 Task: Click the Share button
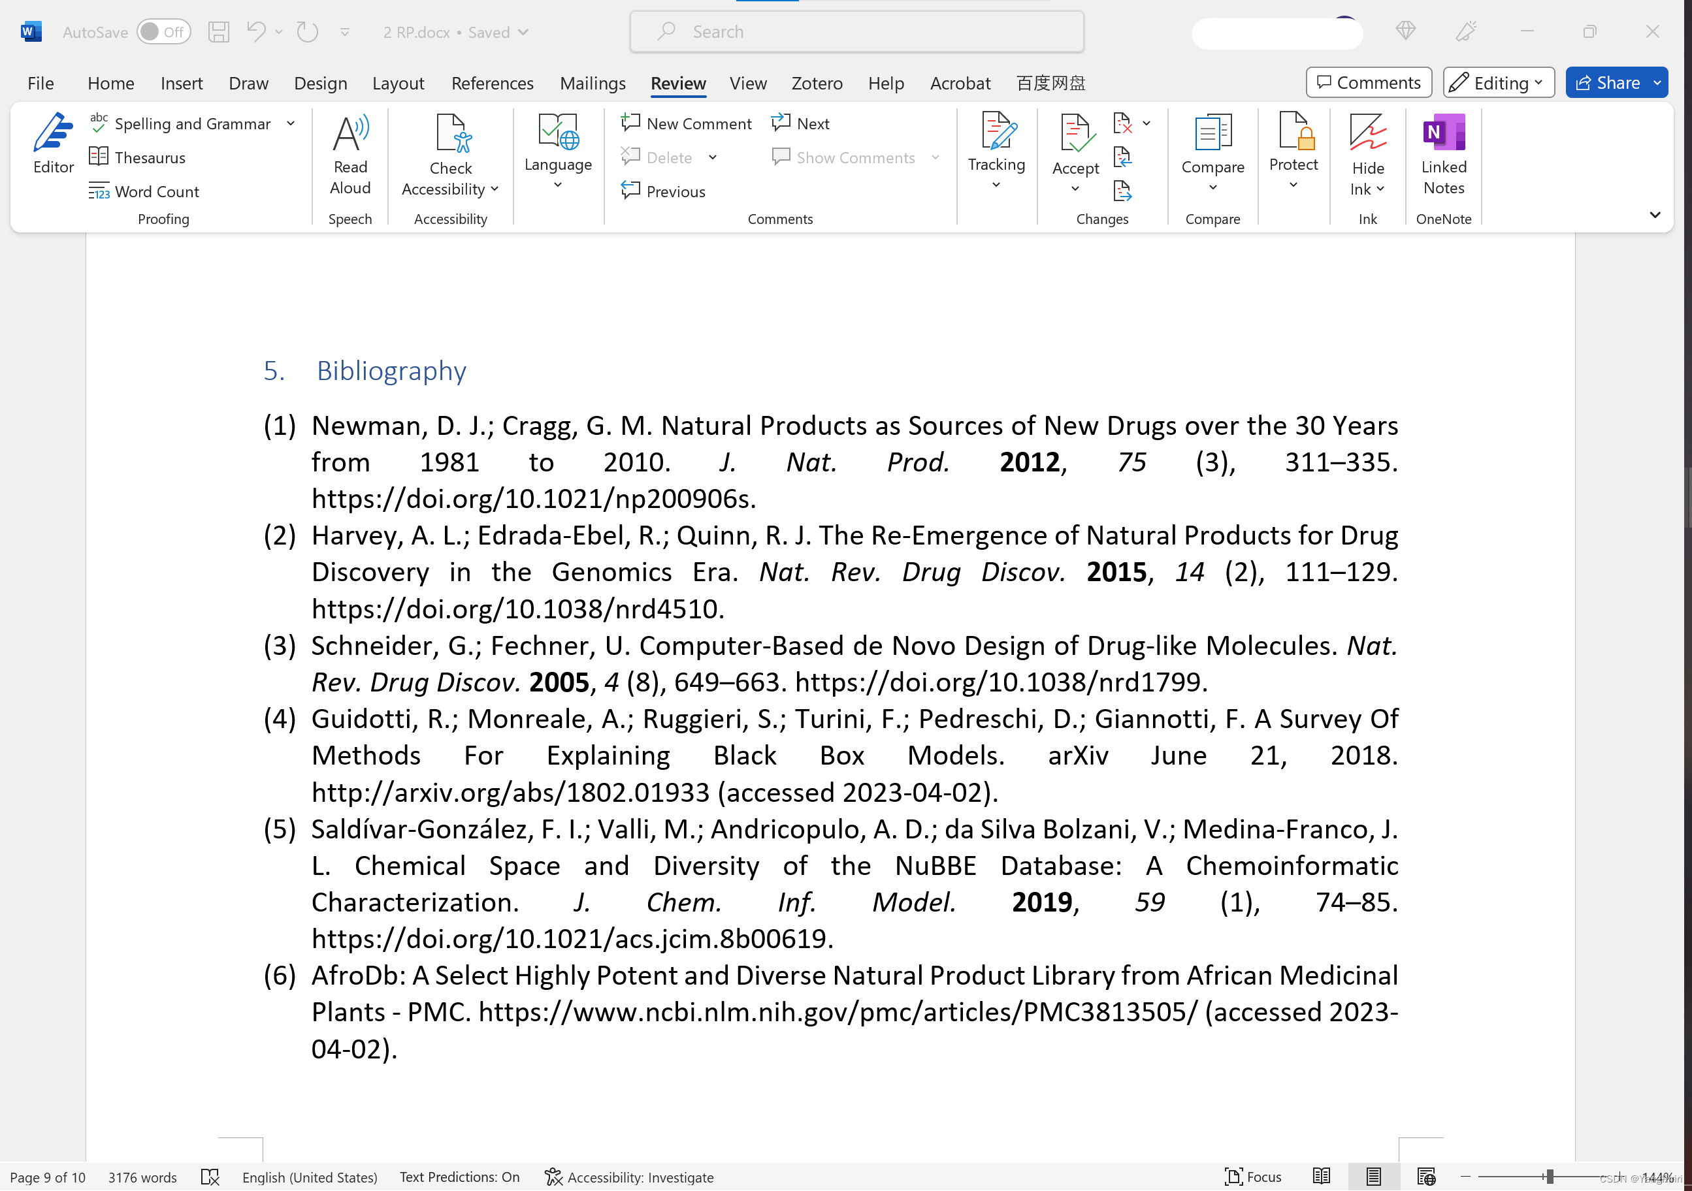(x=1607, y=82)
